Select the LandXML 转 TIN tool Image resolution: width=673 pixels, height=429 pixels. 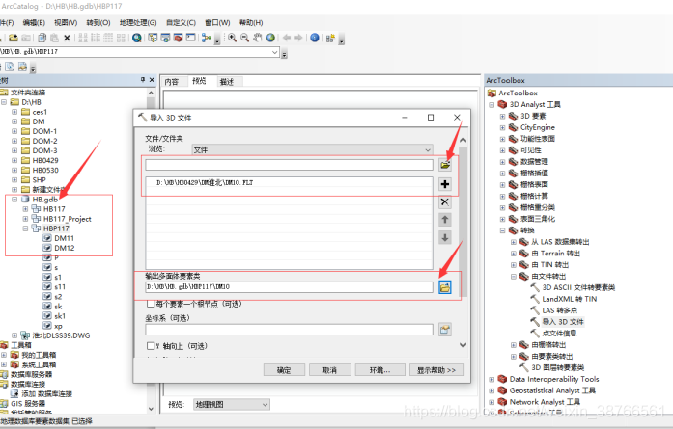pos(569,299)
